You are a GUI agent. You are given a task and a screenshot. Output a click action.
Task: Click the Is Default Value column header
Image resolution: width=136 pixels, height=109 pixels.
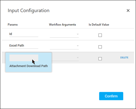coord(99,25)
